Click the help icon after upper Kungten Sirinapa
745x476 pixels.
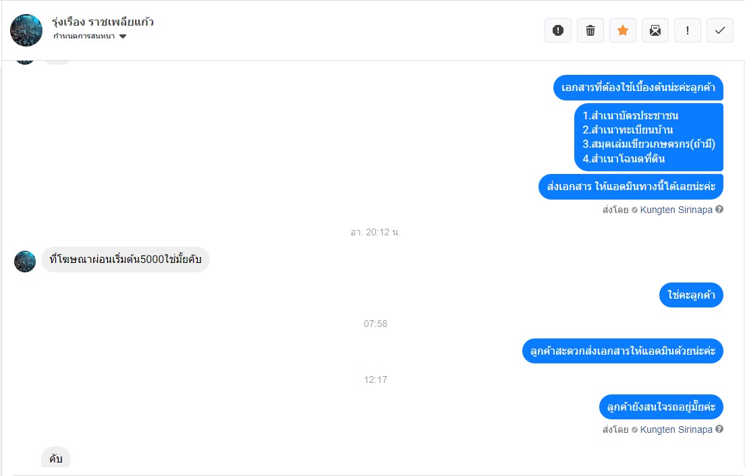point(719,209)
